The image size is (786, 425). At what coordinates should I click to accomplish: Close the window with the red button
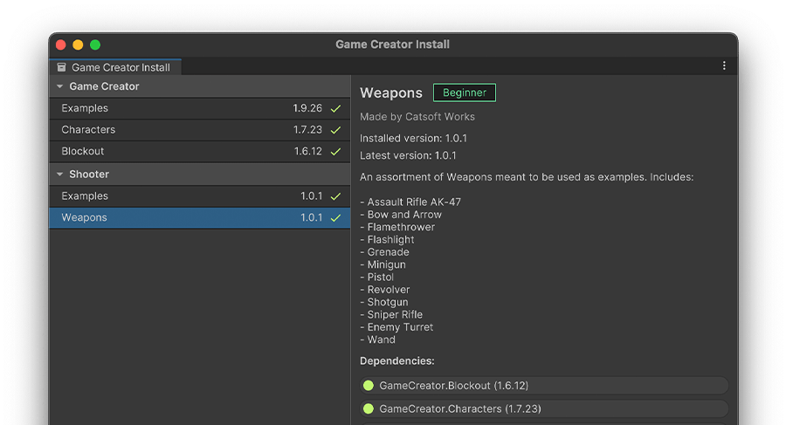[x=60, y=45]
